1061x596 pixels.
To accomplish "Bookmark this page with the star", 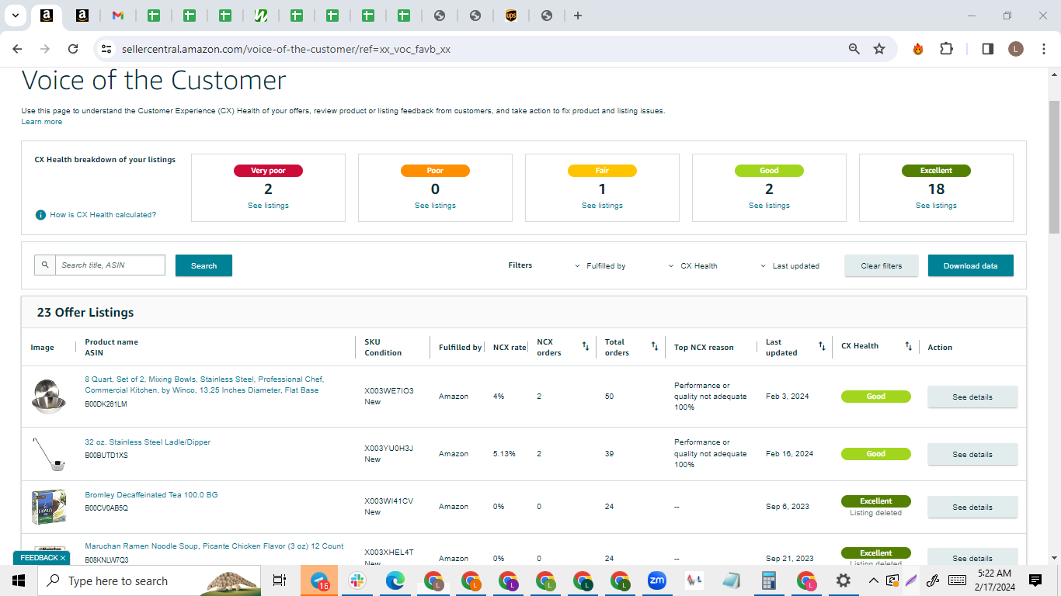I will pos(879,49).
